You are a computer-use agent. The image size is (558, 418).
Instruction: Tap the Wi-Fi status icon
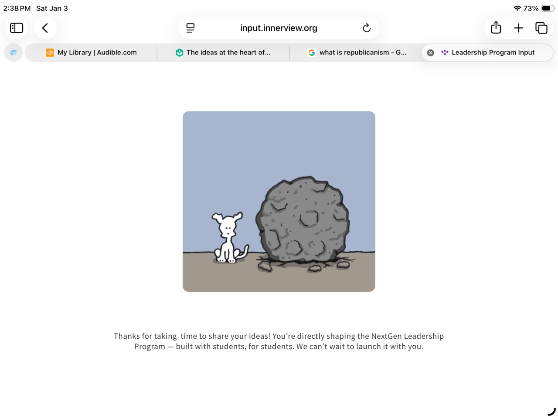[517, 8]
